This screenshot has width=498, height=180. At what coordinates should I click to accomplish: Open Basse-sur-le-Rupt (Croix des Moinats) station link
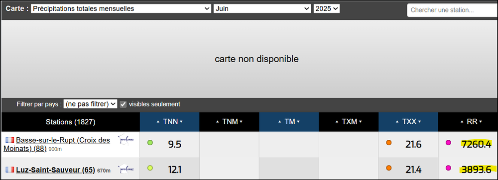(57, 144)
